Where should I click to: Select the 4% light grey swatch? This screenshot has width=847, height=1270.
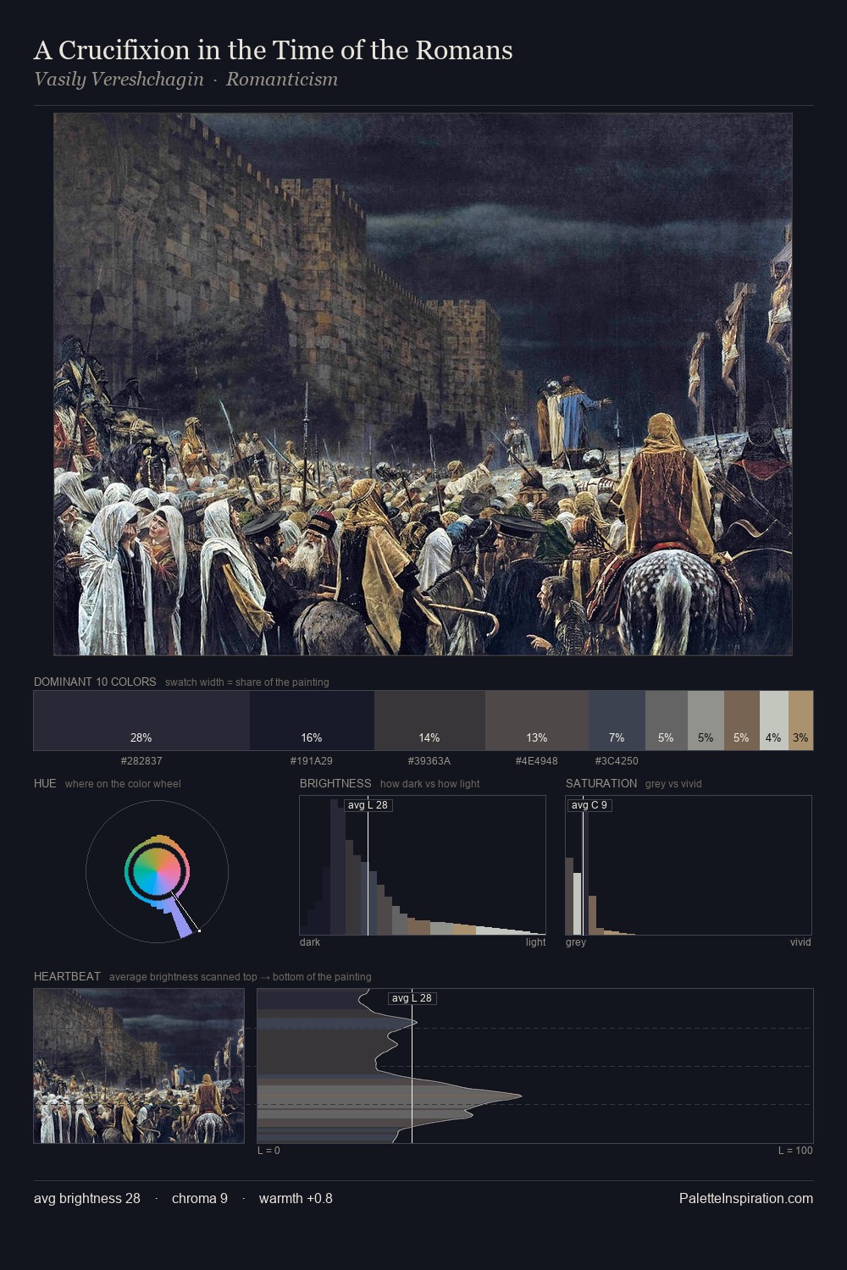(773, 721)
